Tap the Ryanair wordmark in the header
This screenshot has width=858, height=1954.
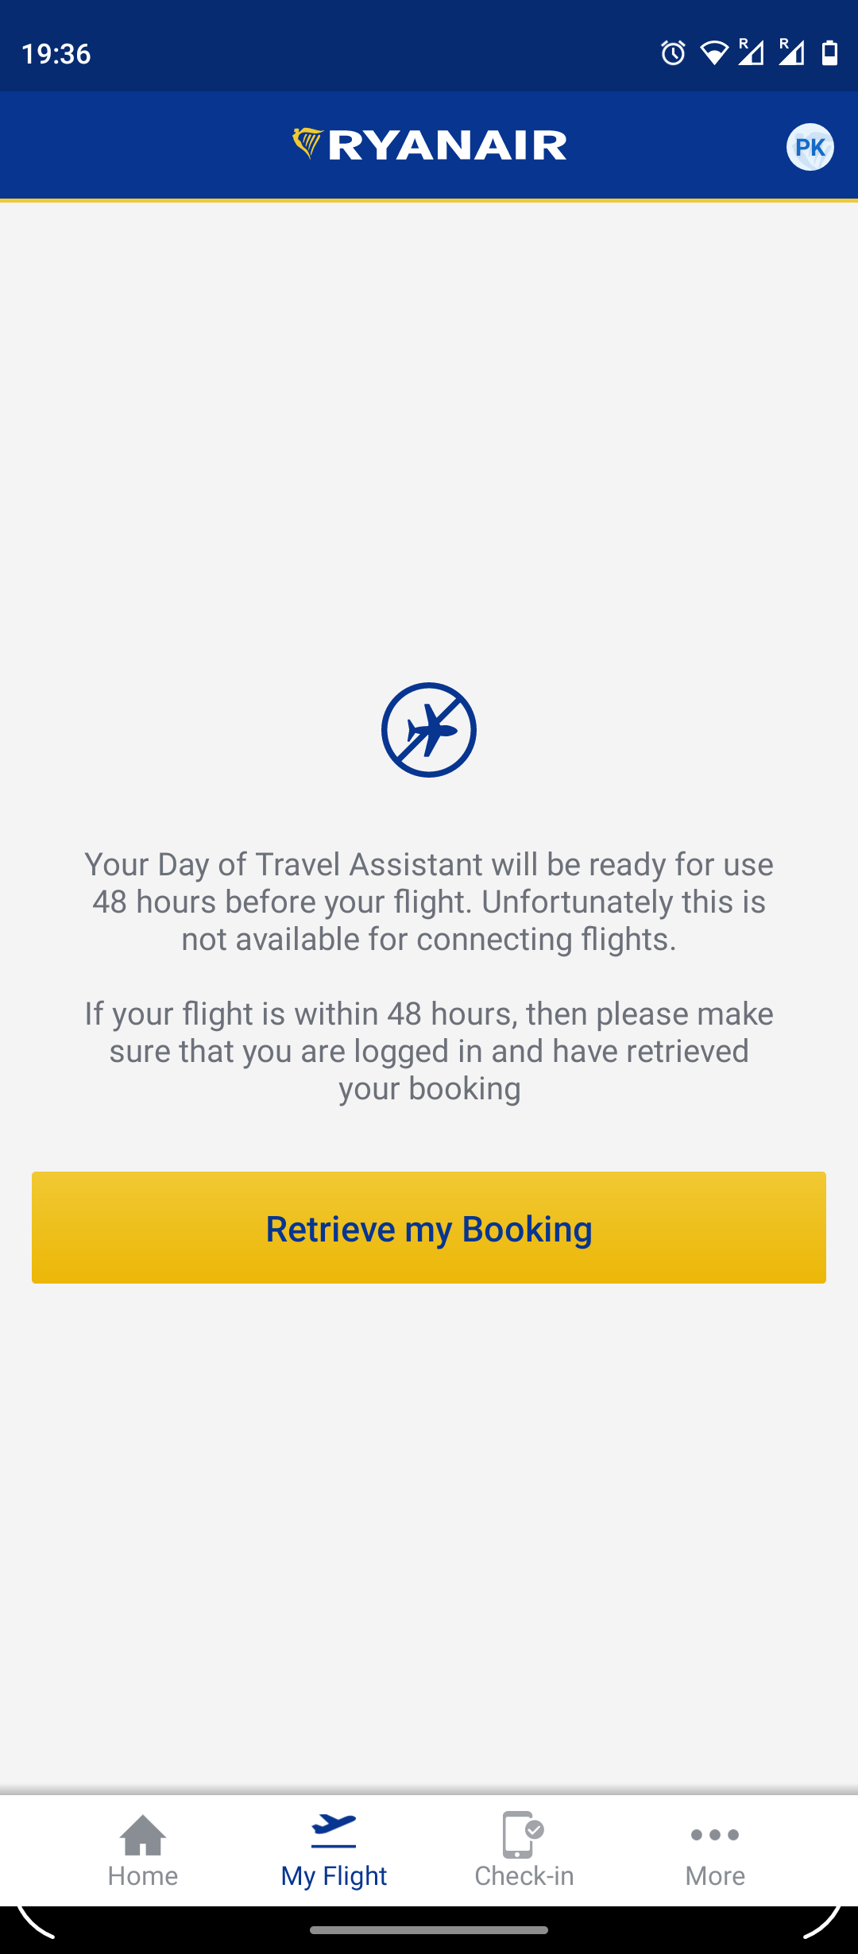[447, 146]
